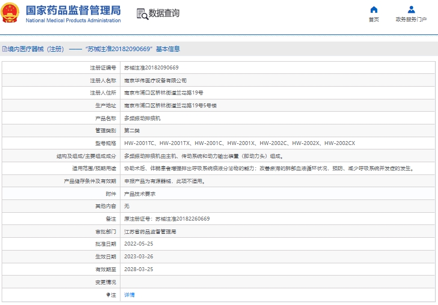Click National Medical Products Administration subtitle

point(73,21)
